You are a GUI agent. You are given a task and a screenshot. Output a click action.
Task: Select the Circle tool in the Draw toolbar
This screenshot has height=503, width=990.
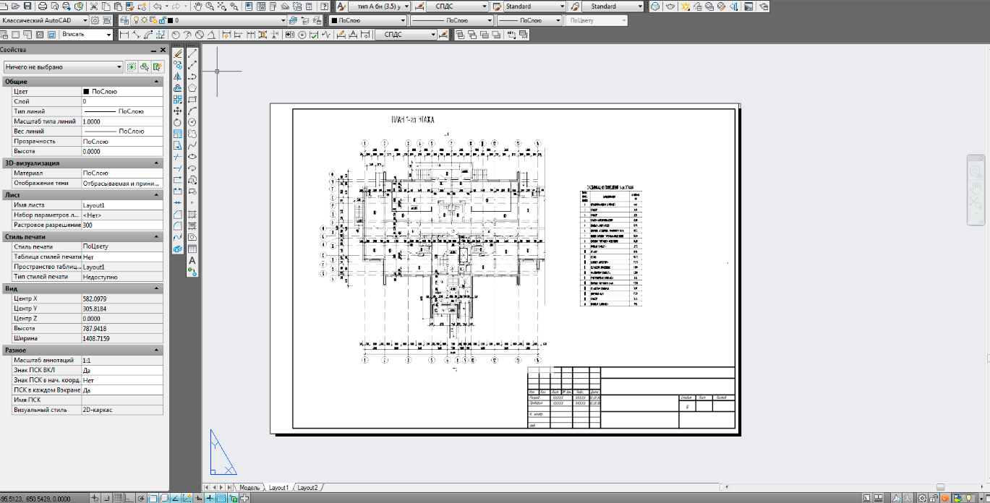pos(192,122)
